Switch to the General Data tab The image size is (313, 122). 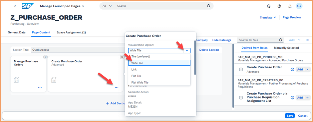point(17,32)
